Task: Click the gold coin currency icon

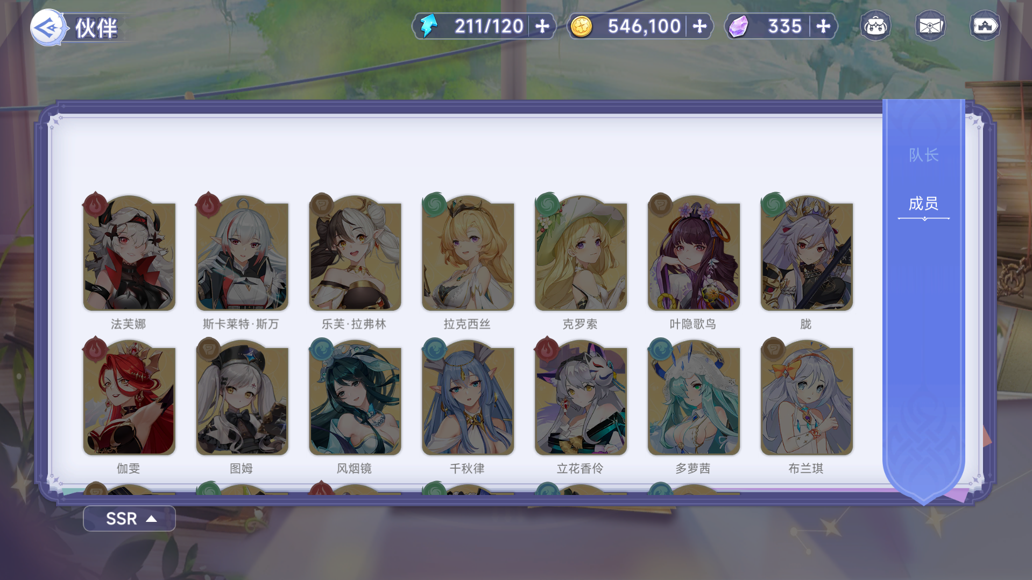Action: tap(581, 26)
